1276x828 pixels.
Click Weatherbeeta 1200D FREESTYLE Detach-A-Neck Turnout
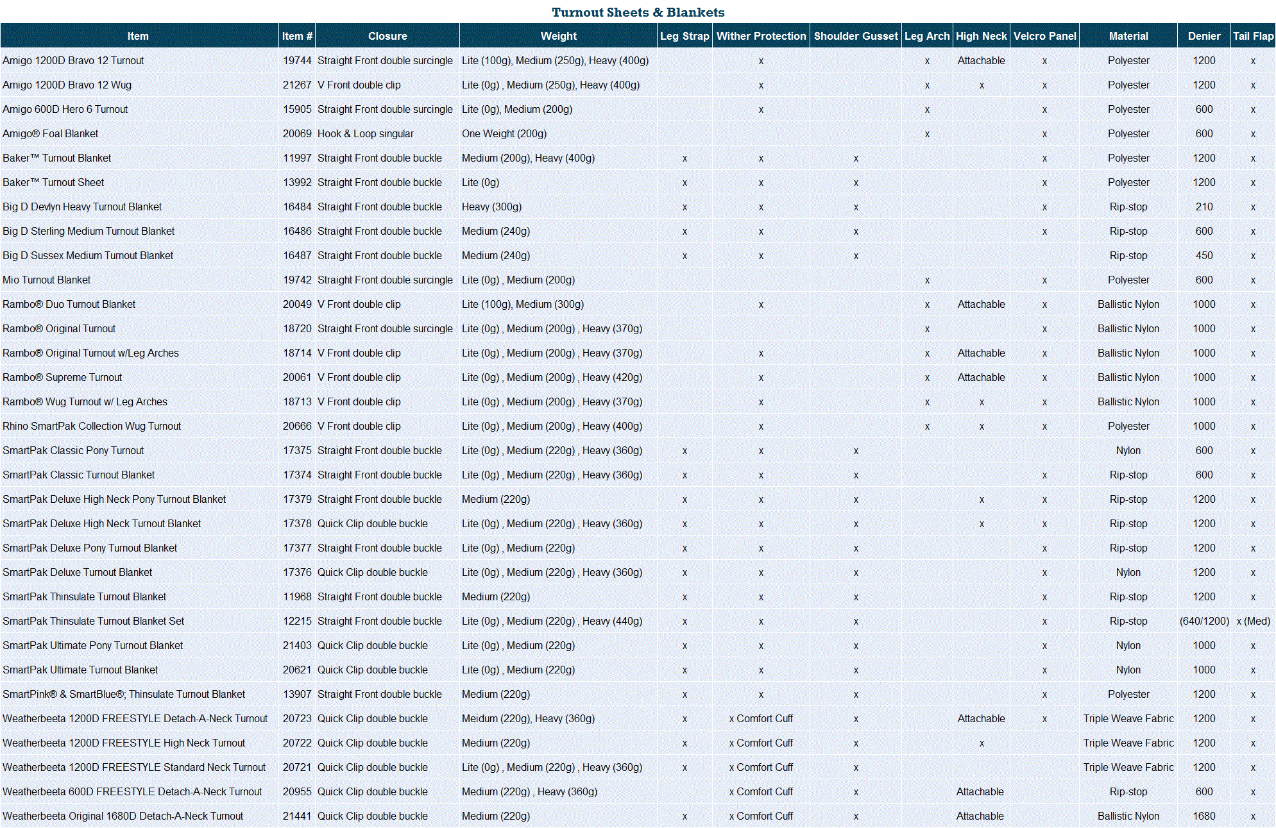135,718
